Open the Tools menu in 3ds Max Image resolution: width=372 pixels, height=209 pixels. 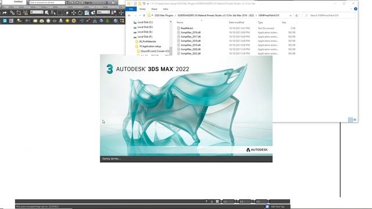coord(16,7)
